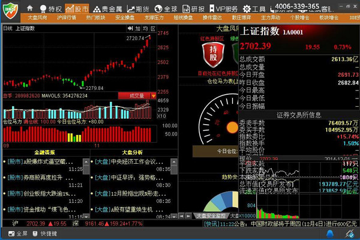This screenshot has height=240, width=360.
Task: Click the next tab arrow near 大盘安全监控
Action: click(188, 216)
